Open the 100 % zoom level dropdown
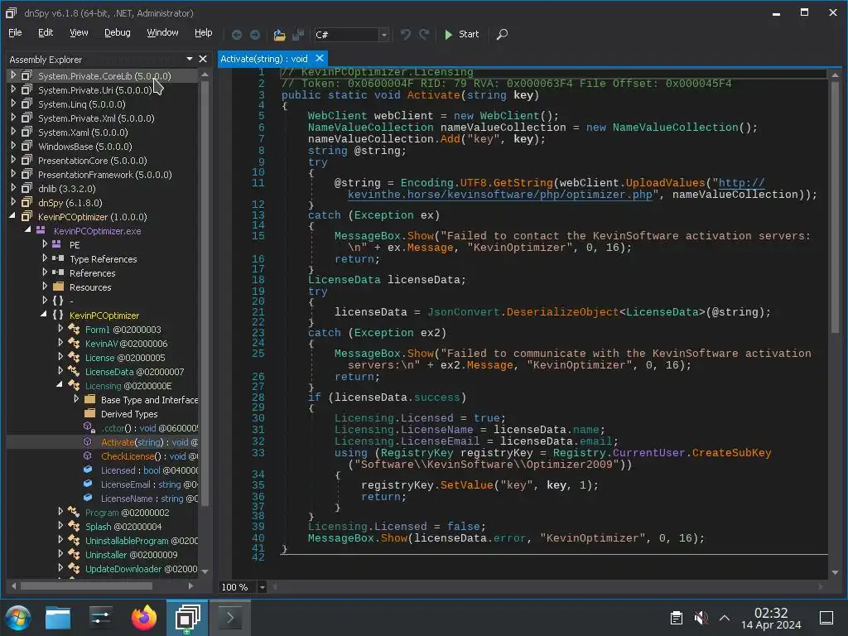848x636 pixels. point(262,587)
